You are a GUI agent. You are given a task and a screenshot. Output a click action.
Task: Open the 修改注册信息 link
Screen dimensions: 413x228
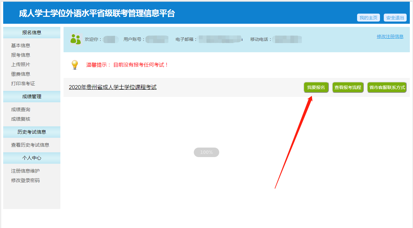(x=390, y=36)
